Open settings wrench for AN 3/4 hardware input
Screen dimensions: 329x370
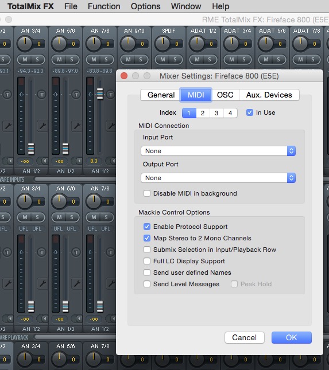42,126
